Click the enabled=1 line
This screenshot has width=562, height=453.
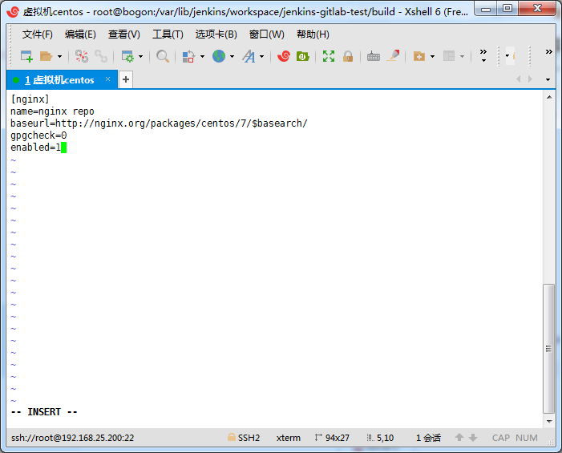point(35,148)
